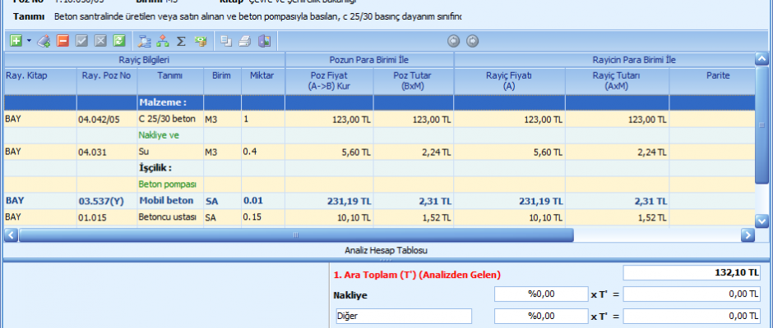Click the checkmark confirm icon in toolbar
Viewport: 773px width, 328px height.
point(82,40)
